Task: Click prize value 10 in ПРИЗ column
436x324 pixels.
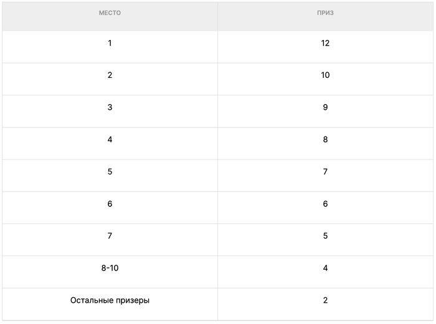Action: [325, 75]
